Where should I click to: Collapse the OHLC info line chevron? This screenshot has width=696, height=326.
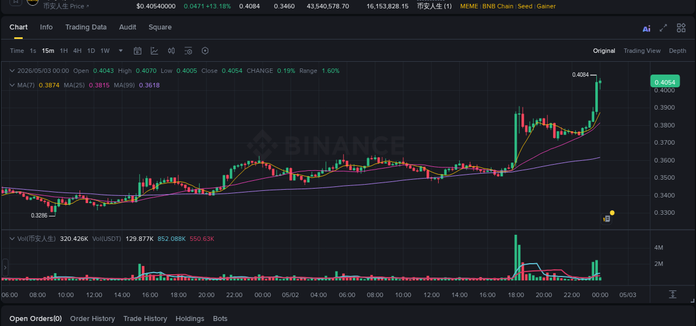tap(12, 71)
